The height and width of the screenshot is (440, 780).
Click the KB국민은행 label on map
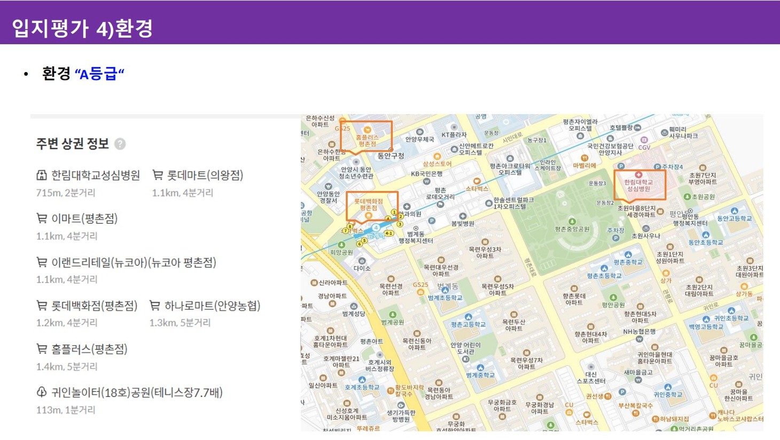[x=426, y=173]
